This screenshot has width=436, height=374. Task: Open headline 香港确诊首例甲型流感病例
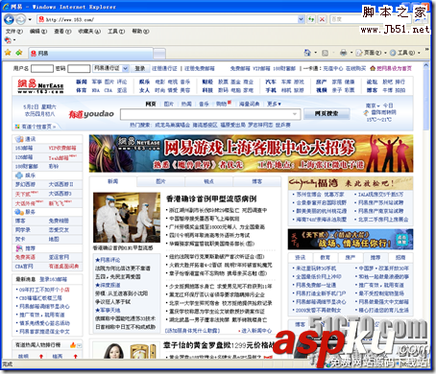[211, 199]
